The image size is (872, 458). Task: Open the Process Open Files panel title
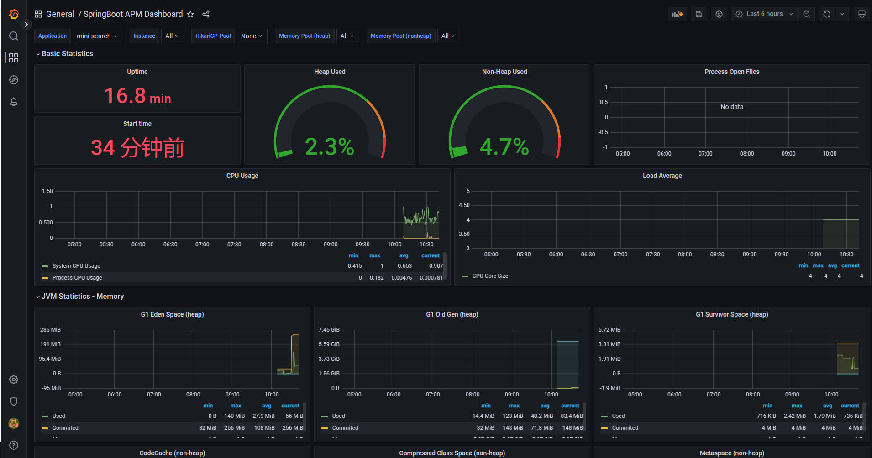click(732, 72)
